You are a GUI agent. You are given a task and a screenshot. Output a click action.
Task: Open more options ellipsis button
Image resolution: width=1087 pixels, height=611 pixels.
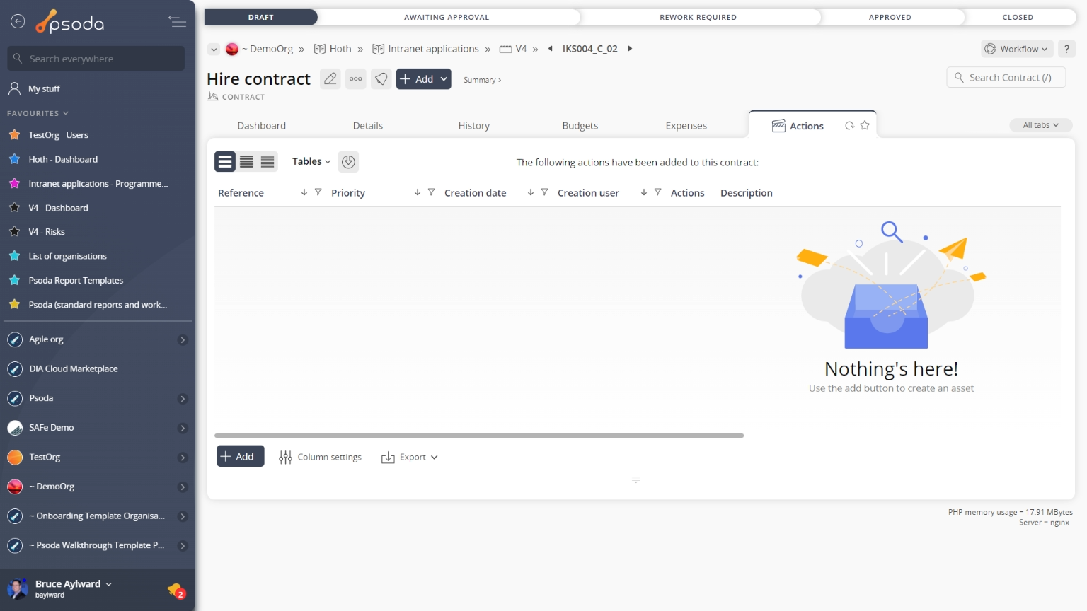tap(356, 79)
